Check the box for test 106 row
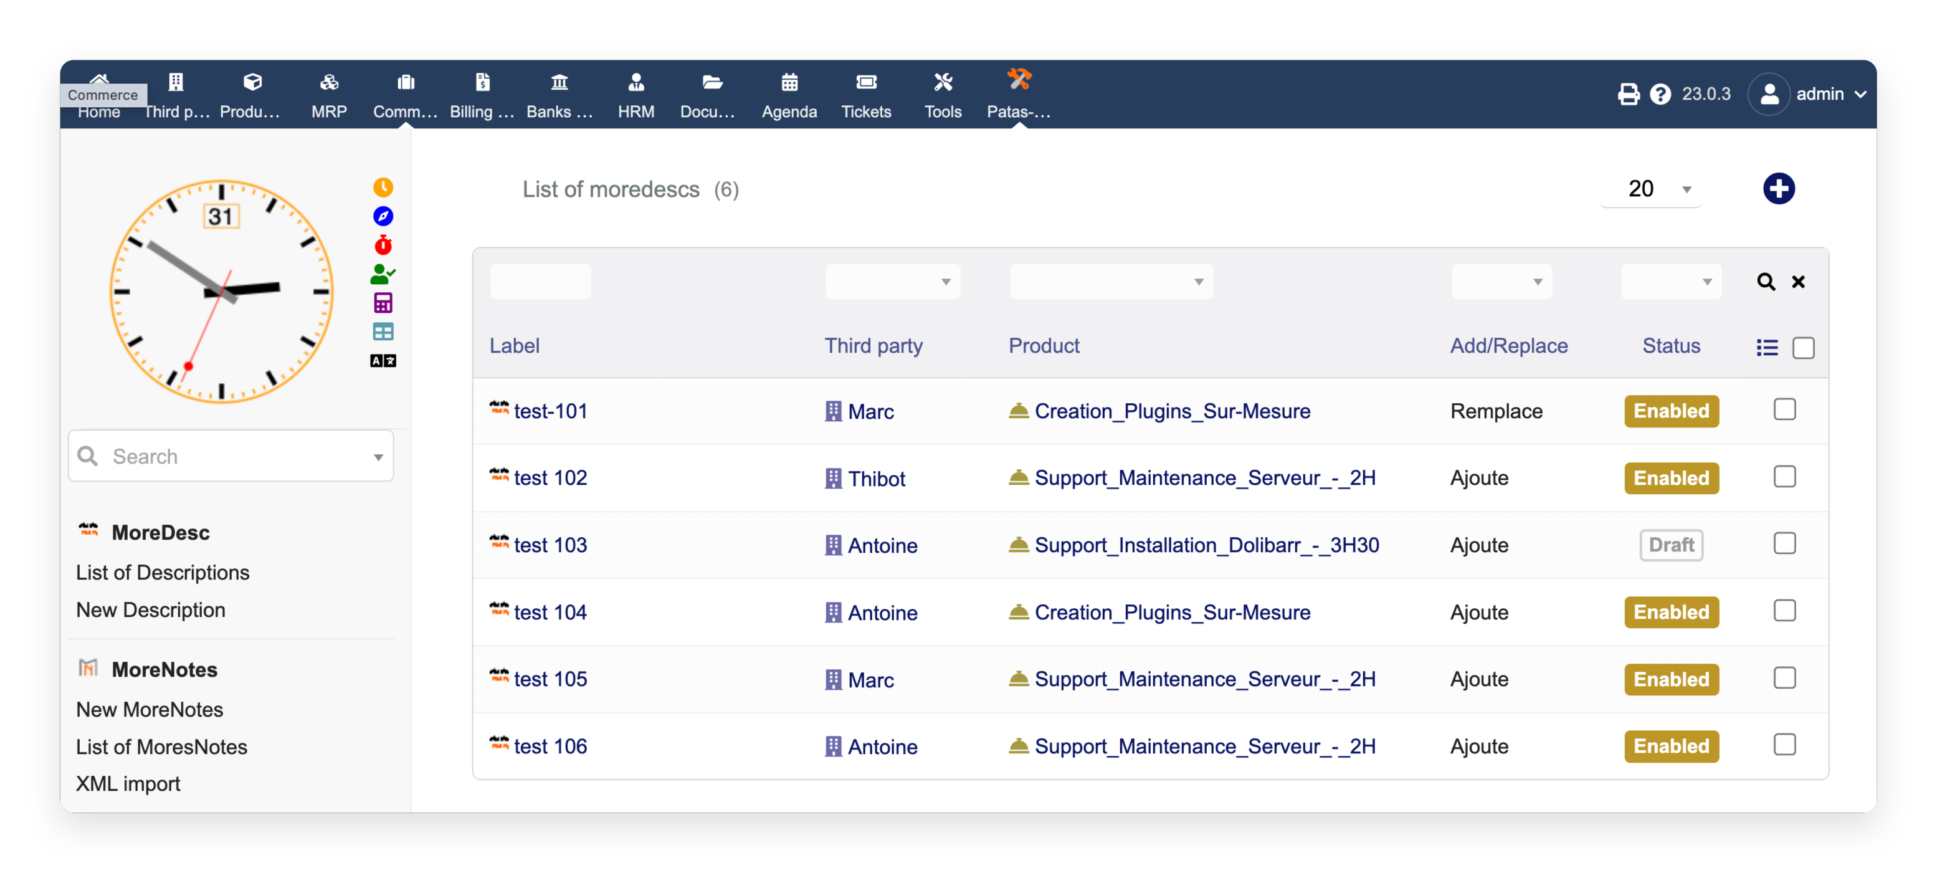Viewport: 1937px width, 873px height. pyautogui.click(x=1784, y=745)
